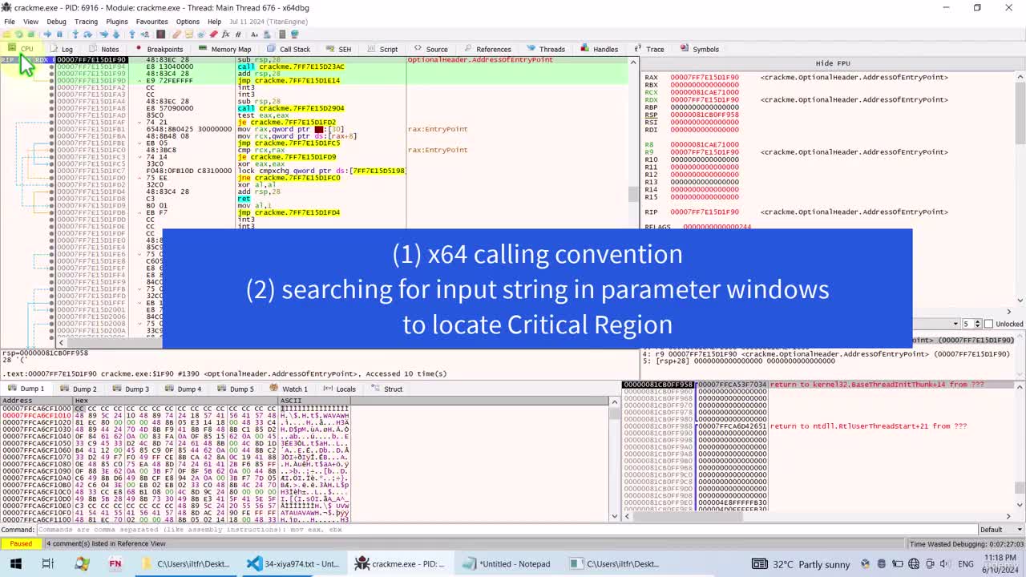Open the fx Functions toolbar icon

tap(225, 34)
